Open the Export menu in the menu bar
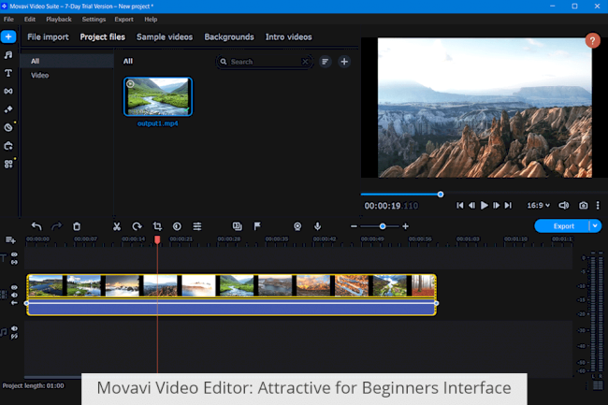This screenshot has width=608, height=405. pos(123,20)
